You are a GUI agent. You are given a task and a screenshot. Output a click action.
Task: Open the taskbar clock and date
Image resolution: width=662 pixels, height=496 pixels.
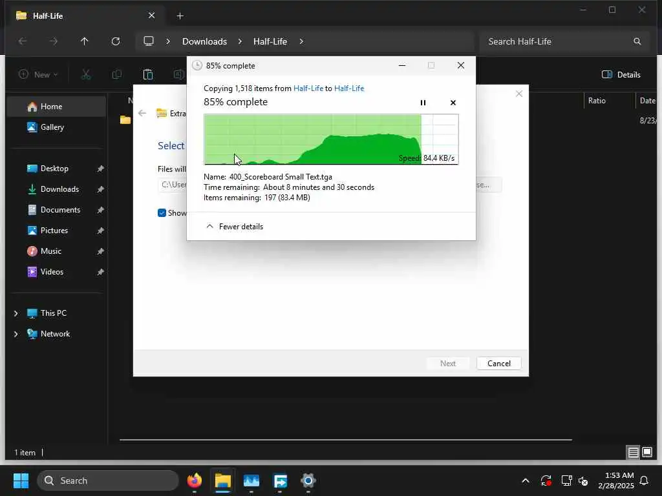(616, 480)
